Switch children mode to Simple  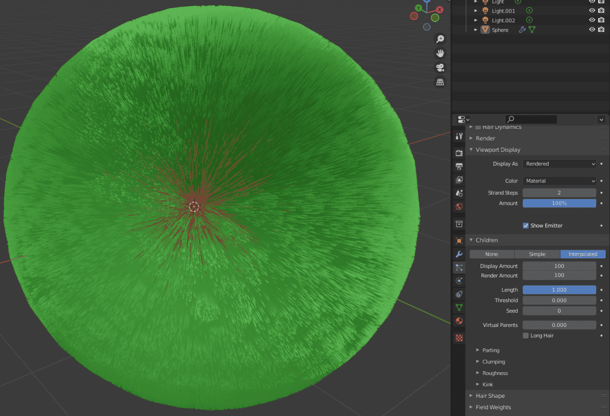(x=537, y=254)
